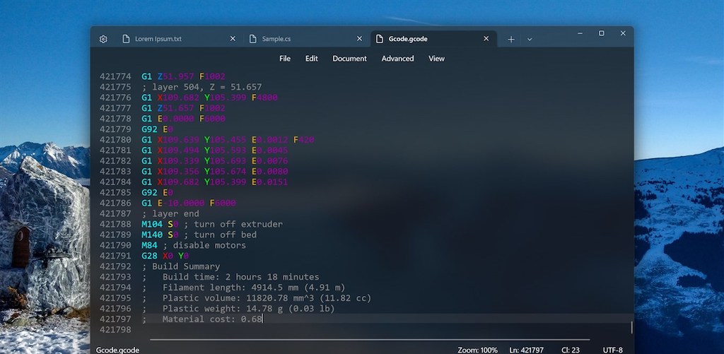Viewport: 724px width, 354px height.
Task: Click the horizontal scrollbar below the editor
Action: point(354,339)
